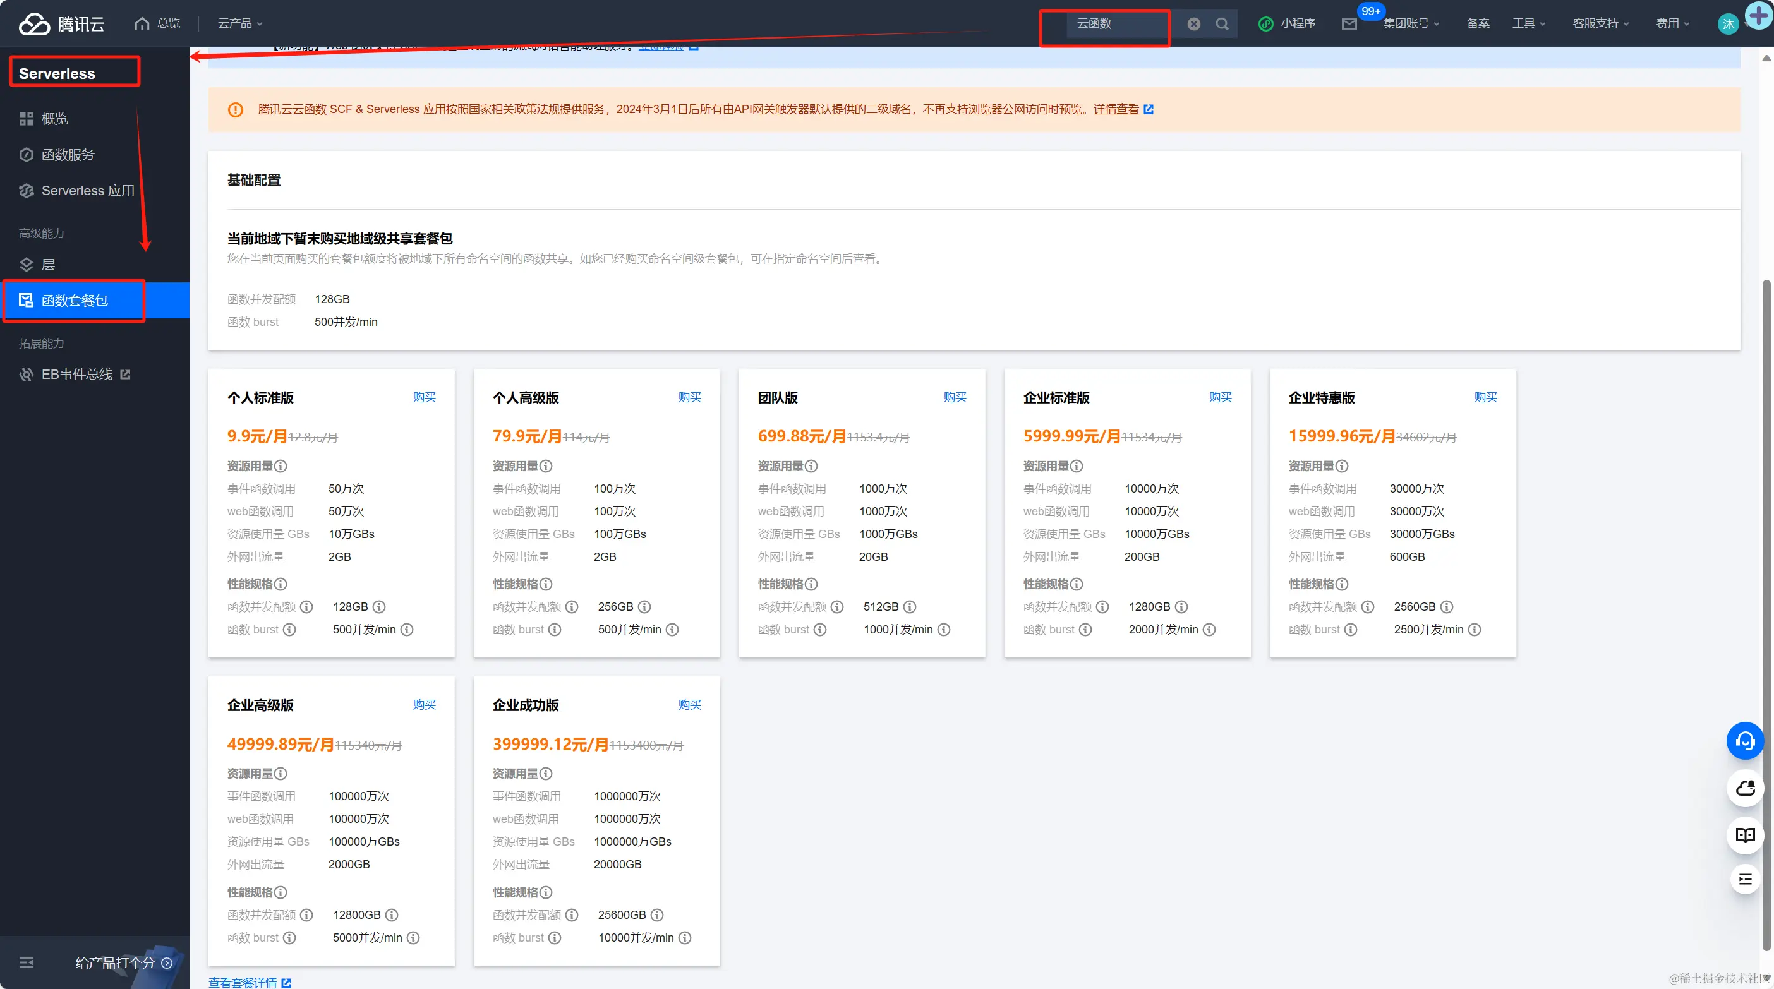Click the search magnifier icon
Screen dimensions: 1774x989
(x=1222, y=24)
